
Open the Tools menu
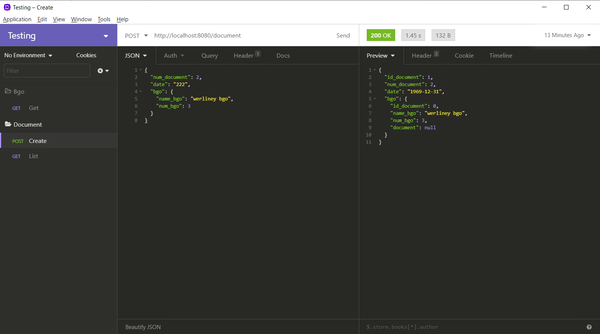click(104, 19)
